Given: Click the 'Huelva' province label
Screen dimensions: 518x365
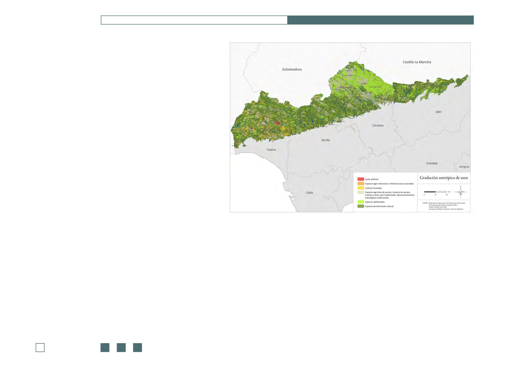Looking at the screenshot, I should pyautogui.click(x=271, y=150).
